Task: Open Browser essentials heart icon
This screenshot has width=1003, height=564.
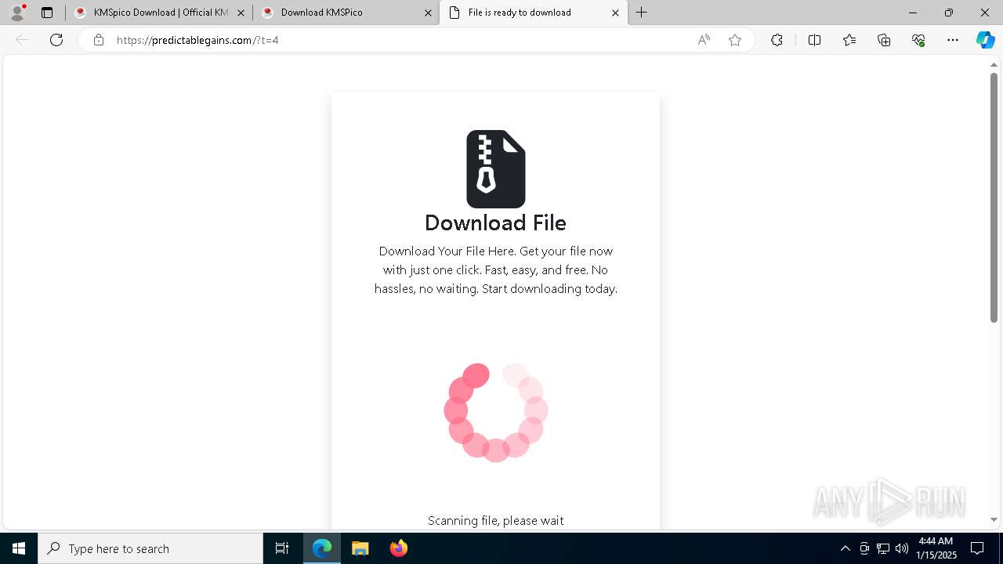Action: [918, 40]
